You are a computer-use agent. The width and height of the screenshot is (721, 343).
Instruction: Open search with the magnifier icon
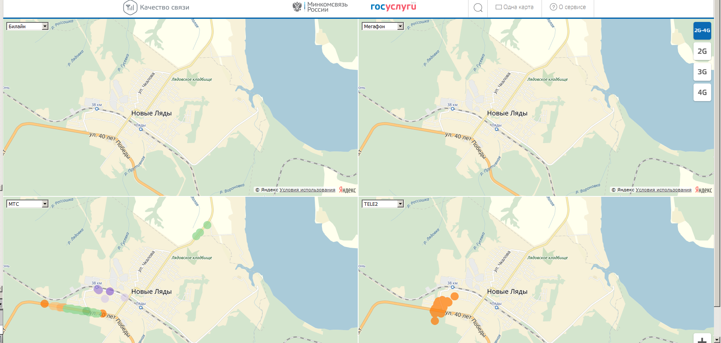coord(478,8)
